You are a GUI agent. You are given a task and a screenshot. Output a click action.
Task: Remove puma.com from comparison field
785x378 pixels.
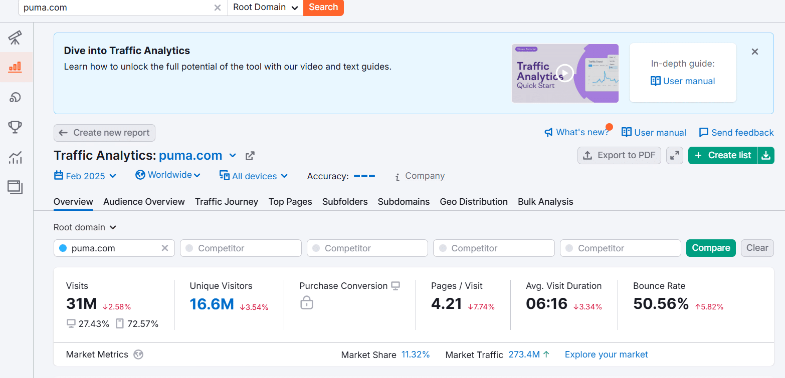pyautogui.click(x=165, y=248)
